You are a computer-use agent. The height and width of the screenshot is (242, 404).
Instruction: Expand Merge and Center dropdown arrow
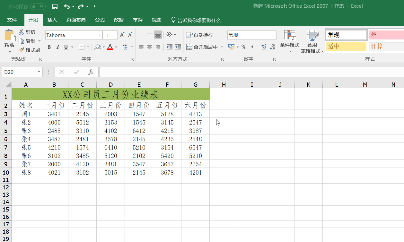(x=222, y=47)
